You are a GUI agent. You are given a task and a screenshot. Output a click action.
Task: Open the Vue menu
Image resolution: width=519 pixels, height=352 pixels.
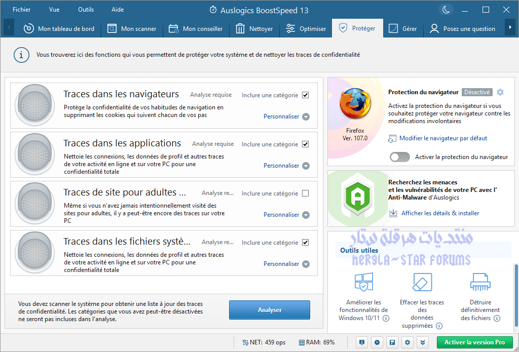pyautogui.click(x=54, y=10)
